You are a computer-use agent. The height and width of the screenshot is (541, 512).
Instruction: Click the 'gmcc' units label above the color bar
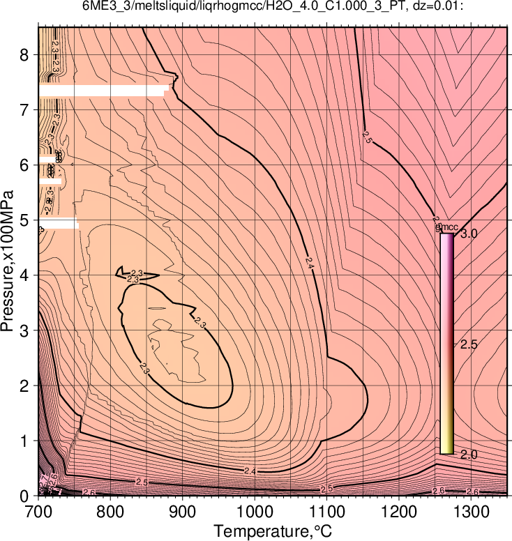click(x=446, y=227)
